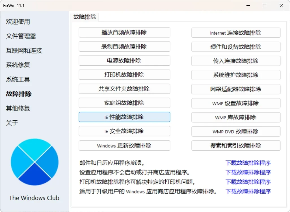
Task: Run WMP DVD 故障排除
Action: coord(236,131)
